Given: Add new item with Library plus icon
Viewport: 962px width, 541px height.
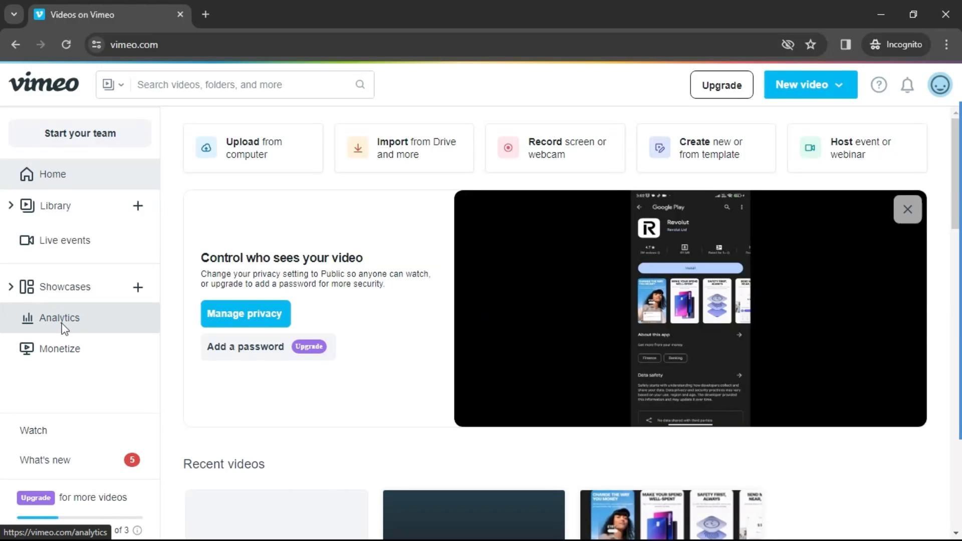Looking at the screenshot, I should [138, 206].
